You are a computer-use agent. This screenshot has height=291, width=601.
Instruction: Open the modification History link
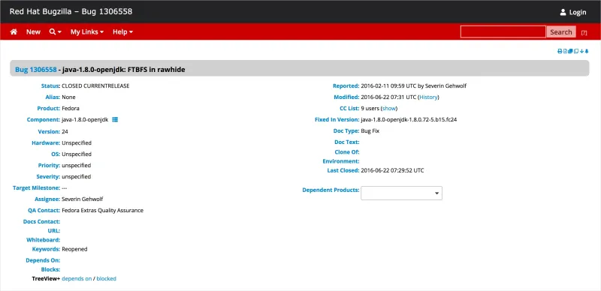pos(428,97)
